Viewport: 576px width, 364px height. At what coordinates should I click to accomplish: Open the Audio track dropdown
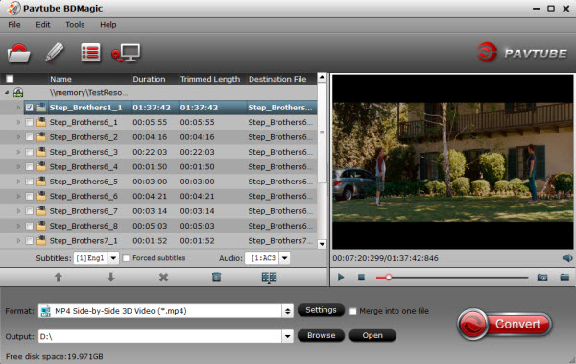point(285,258)
